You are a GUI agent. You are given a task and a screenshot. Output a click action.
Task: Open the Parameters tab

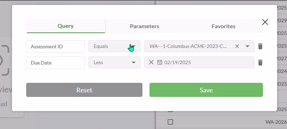[145, 26]
